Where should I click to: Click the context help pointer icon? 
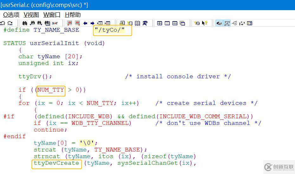(x=205, y=23)
